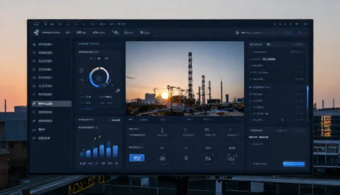Click the droplet-shaped icon under the photo

[186, 158]
